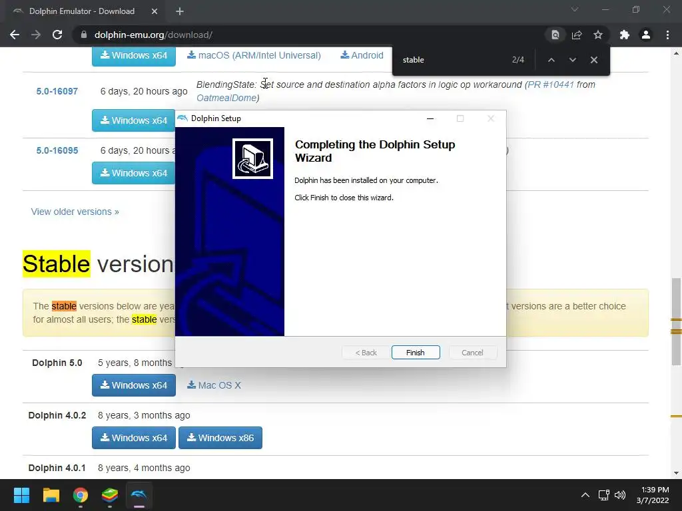Click the Dolphin icon in the setup title bar
Viewport: 682px width, 511px height.
point(182,118)
